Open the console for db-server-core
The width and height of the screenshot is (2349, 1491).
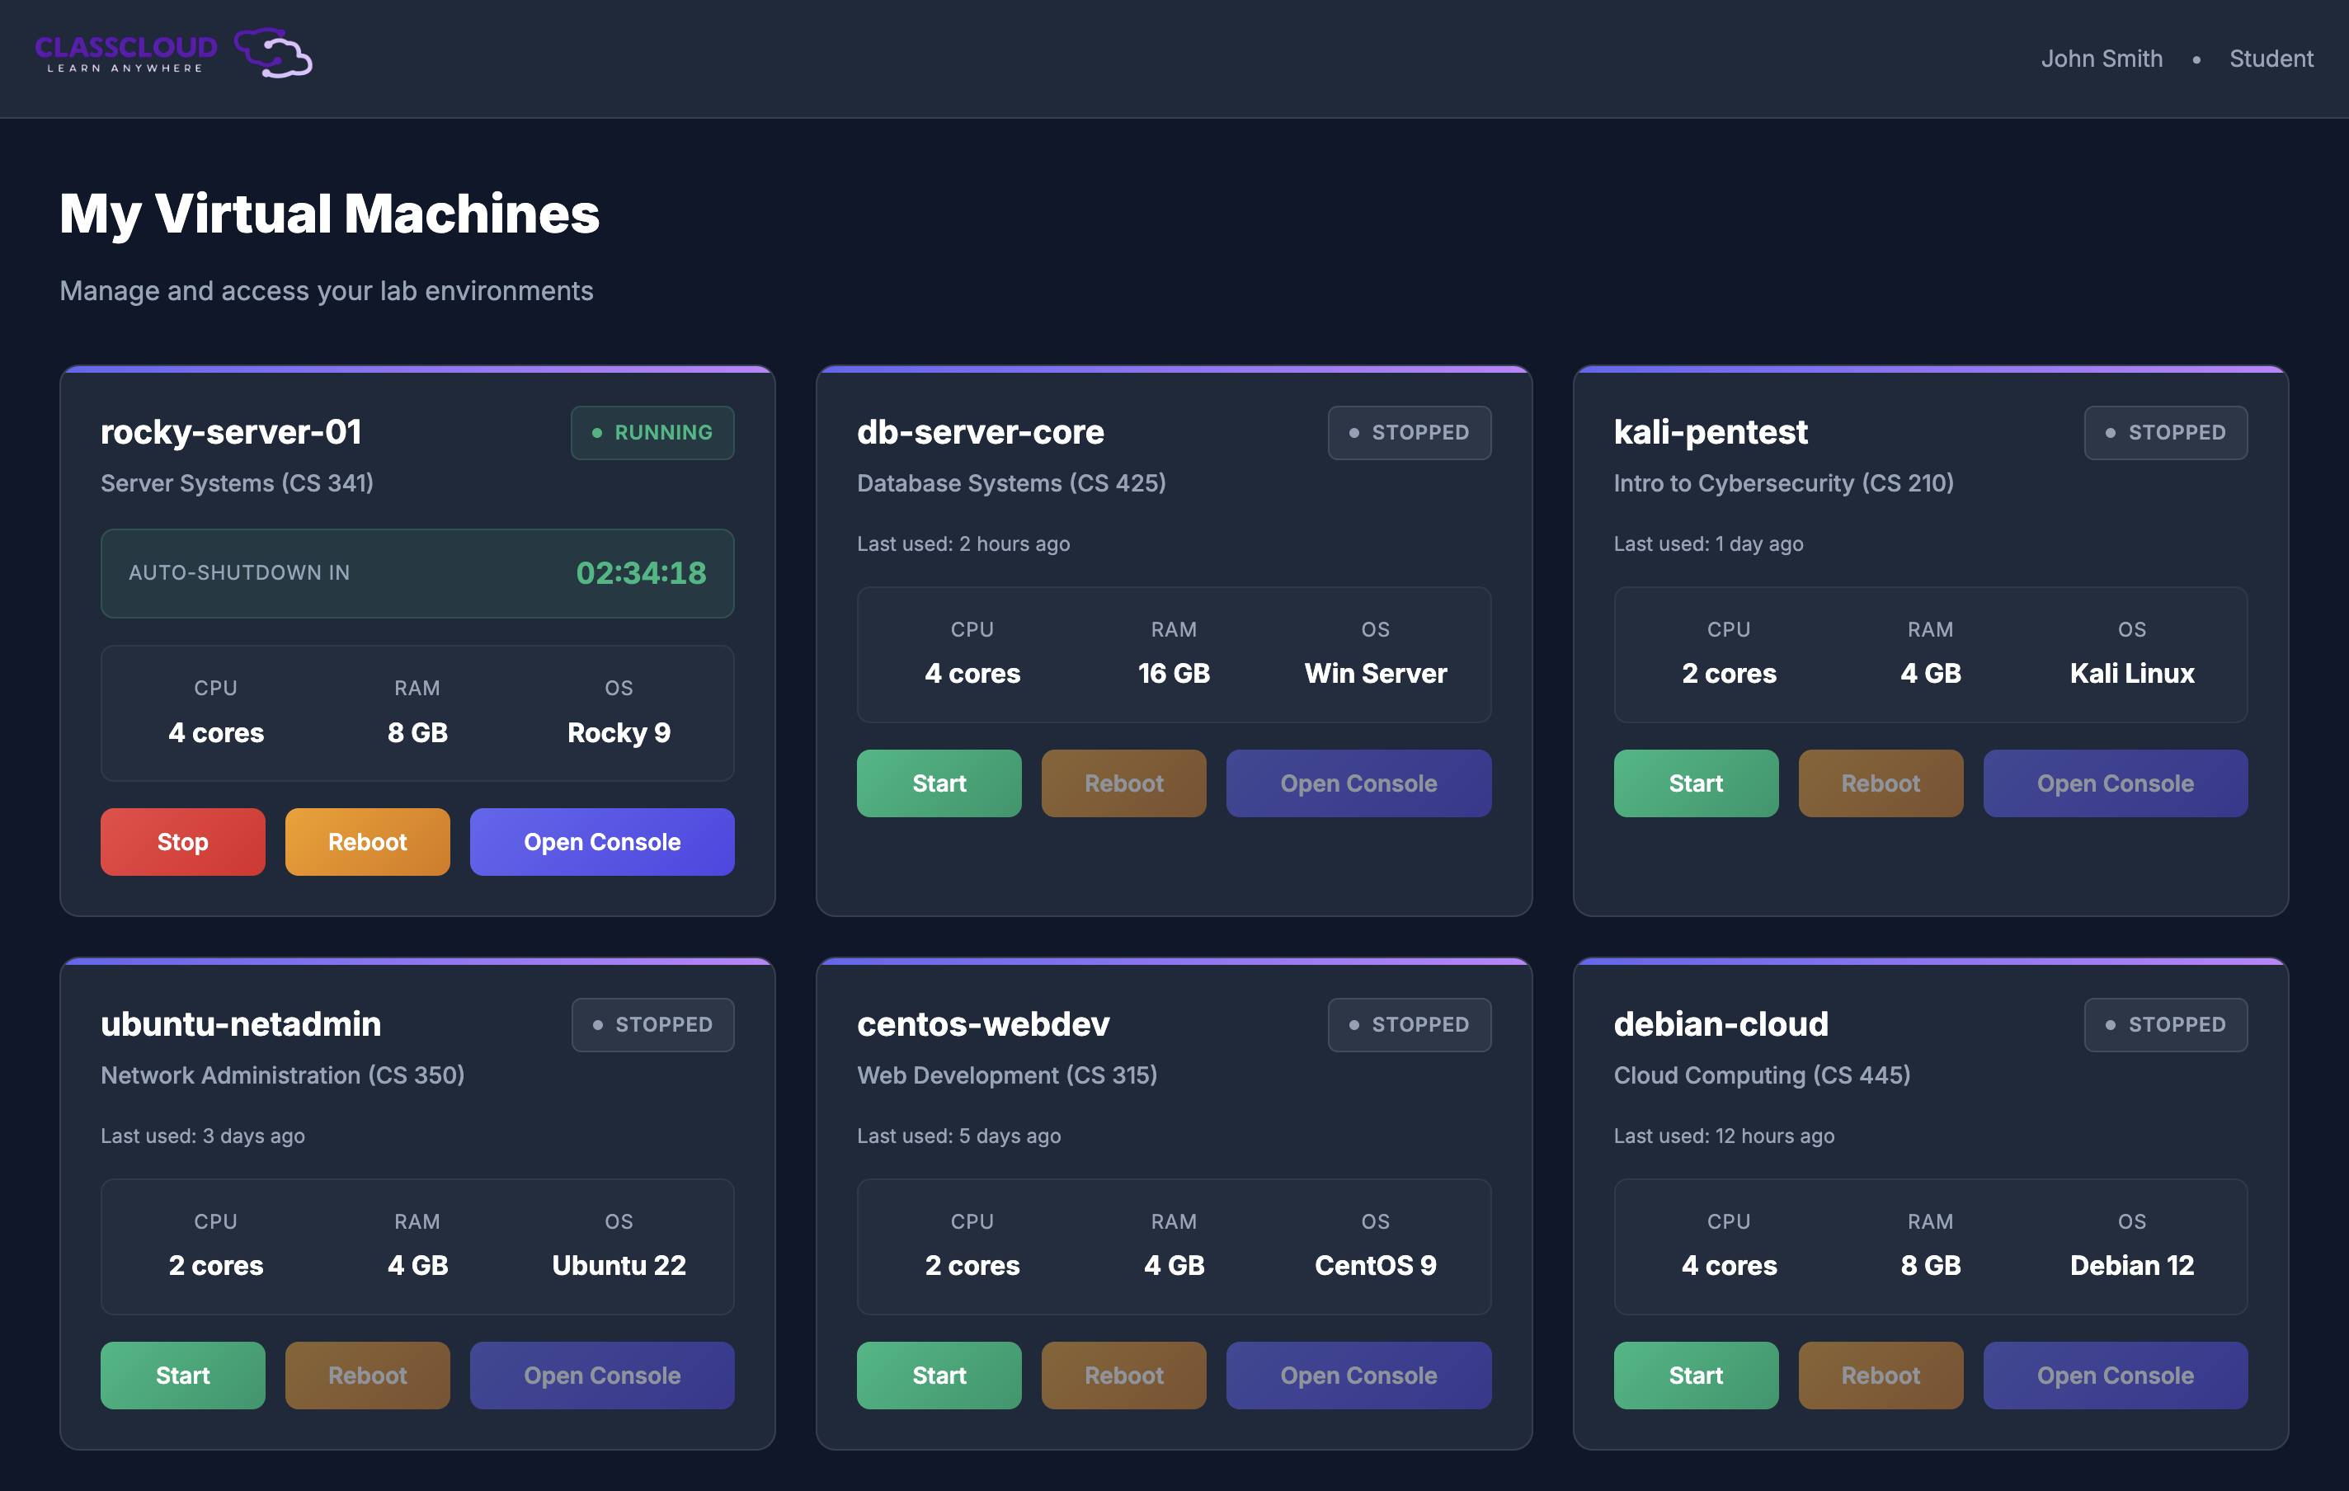coord(1359,783)
